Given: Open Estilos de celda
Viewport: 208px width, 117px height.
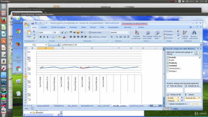Looking at the screenshot, I should [x=157, y=35].
